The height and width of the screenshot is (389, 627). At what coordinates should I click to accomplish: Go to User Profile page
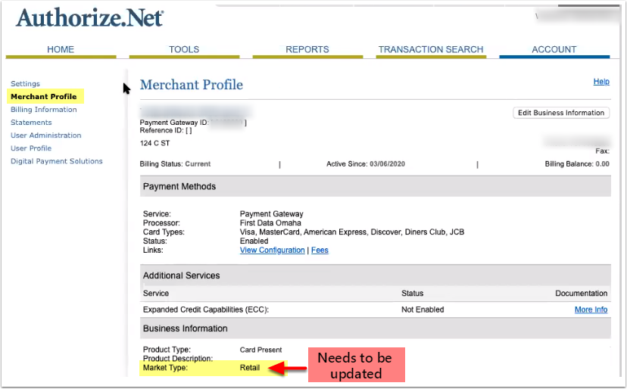coord(31,148)
